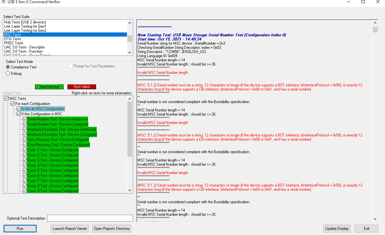385x235 pixels.
Task: Minimize the Command Verifier window
Action: (348, 2)
